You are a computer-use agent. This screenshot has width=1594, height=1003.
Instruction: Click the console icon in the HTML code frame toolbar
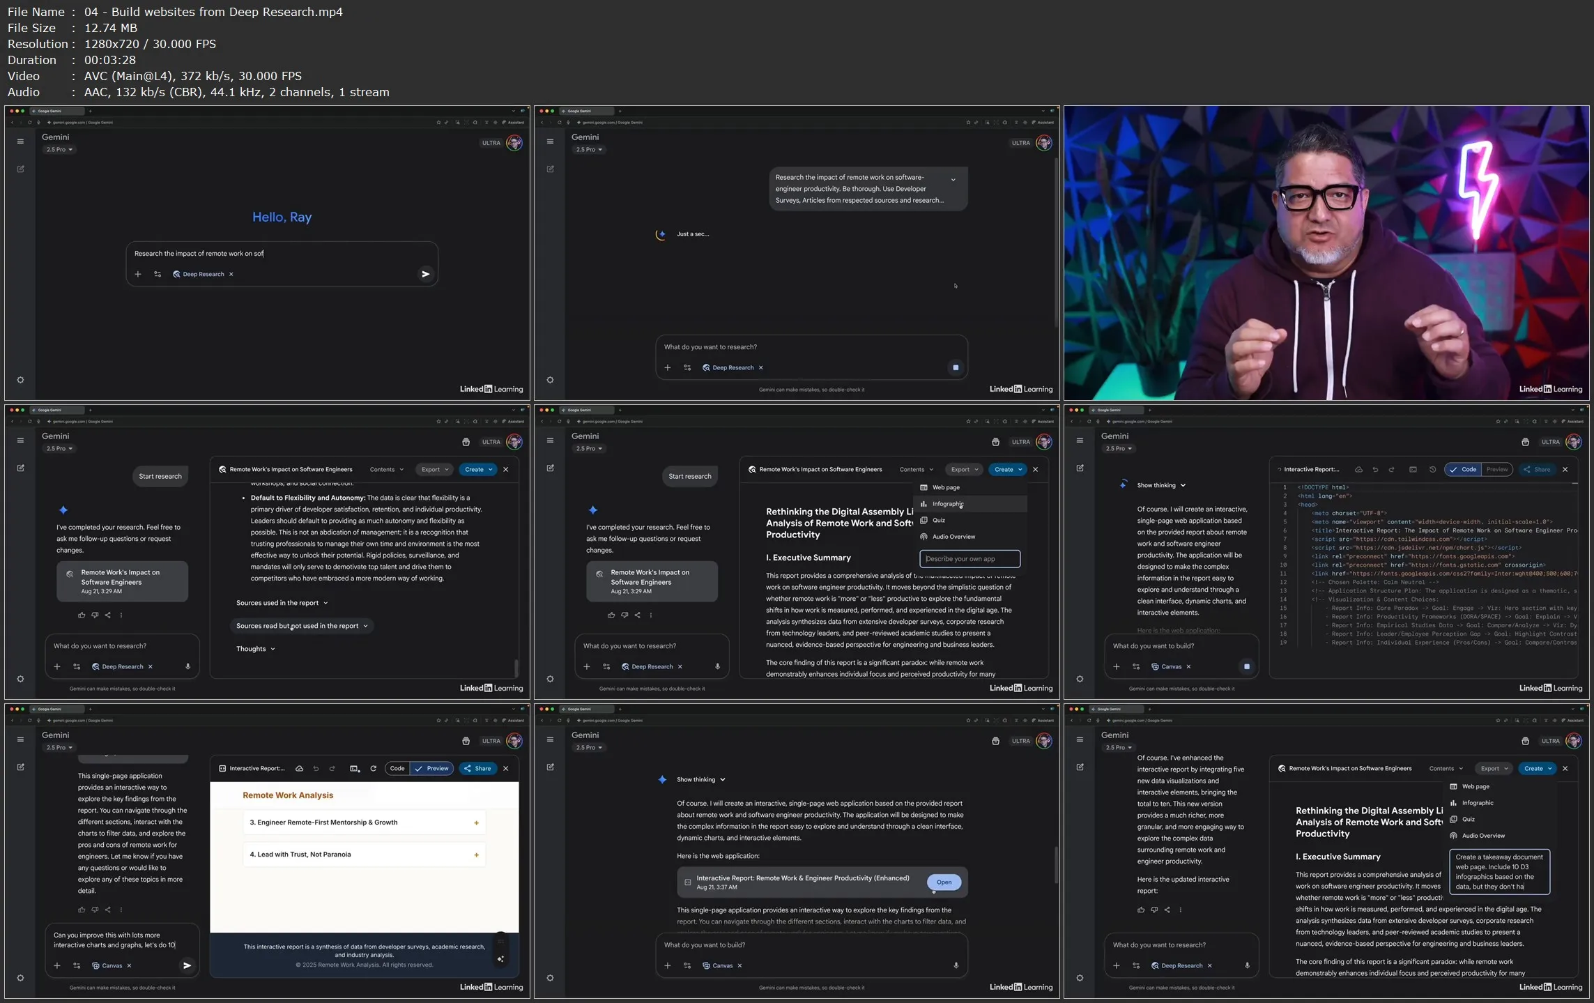click(x=1413, y=469)
